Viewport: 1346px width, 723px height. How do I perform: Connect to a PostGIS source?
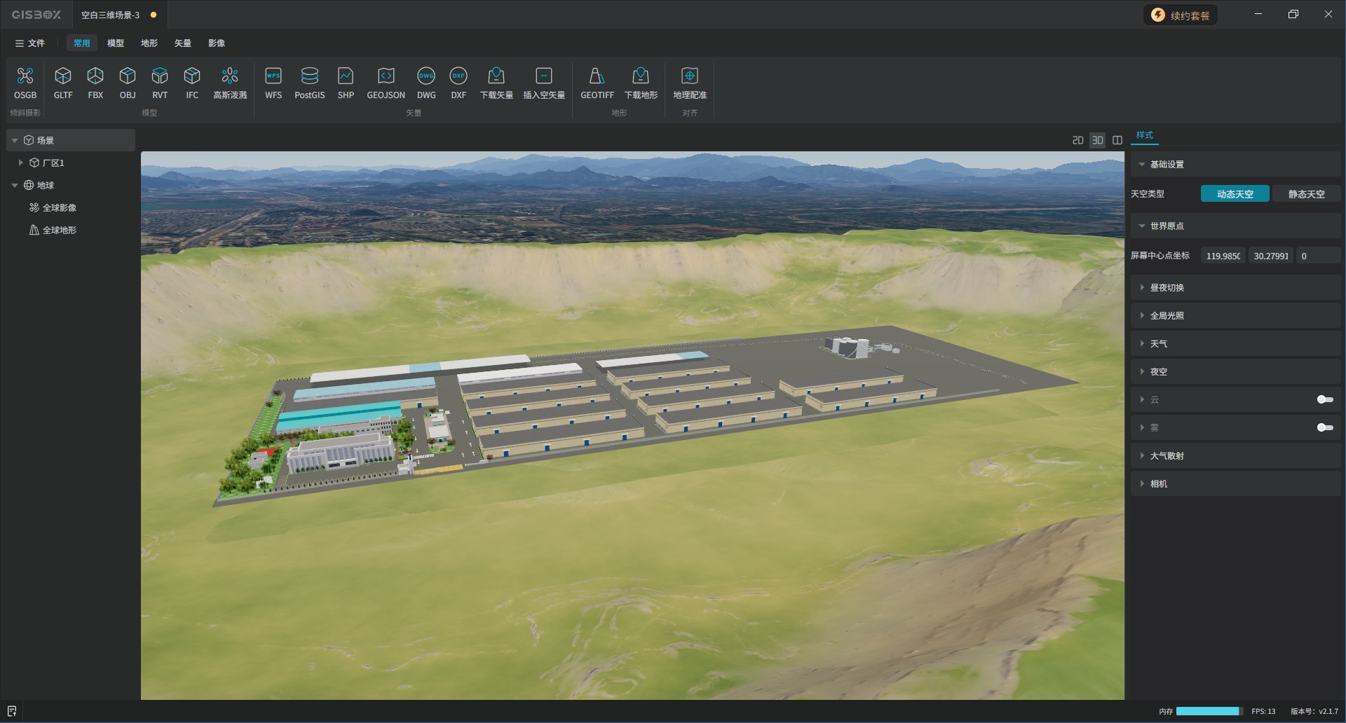pos(310,83)
